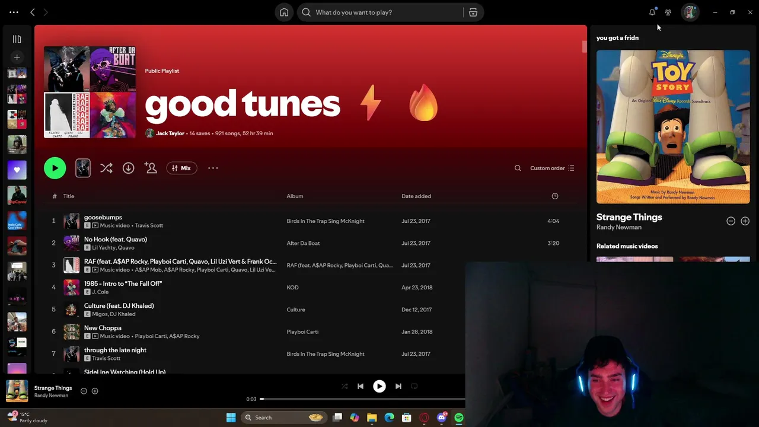Open Jack Taylor profile link
Image resolution: width=759 pixels, height=427 pixels.
[x=170, y=133]
